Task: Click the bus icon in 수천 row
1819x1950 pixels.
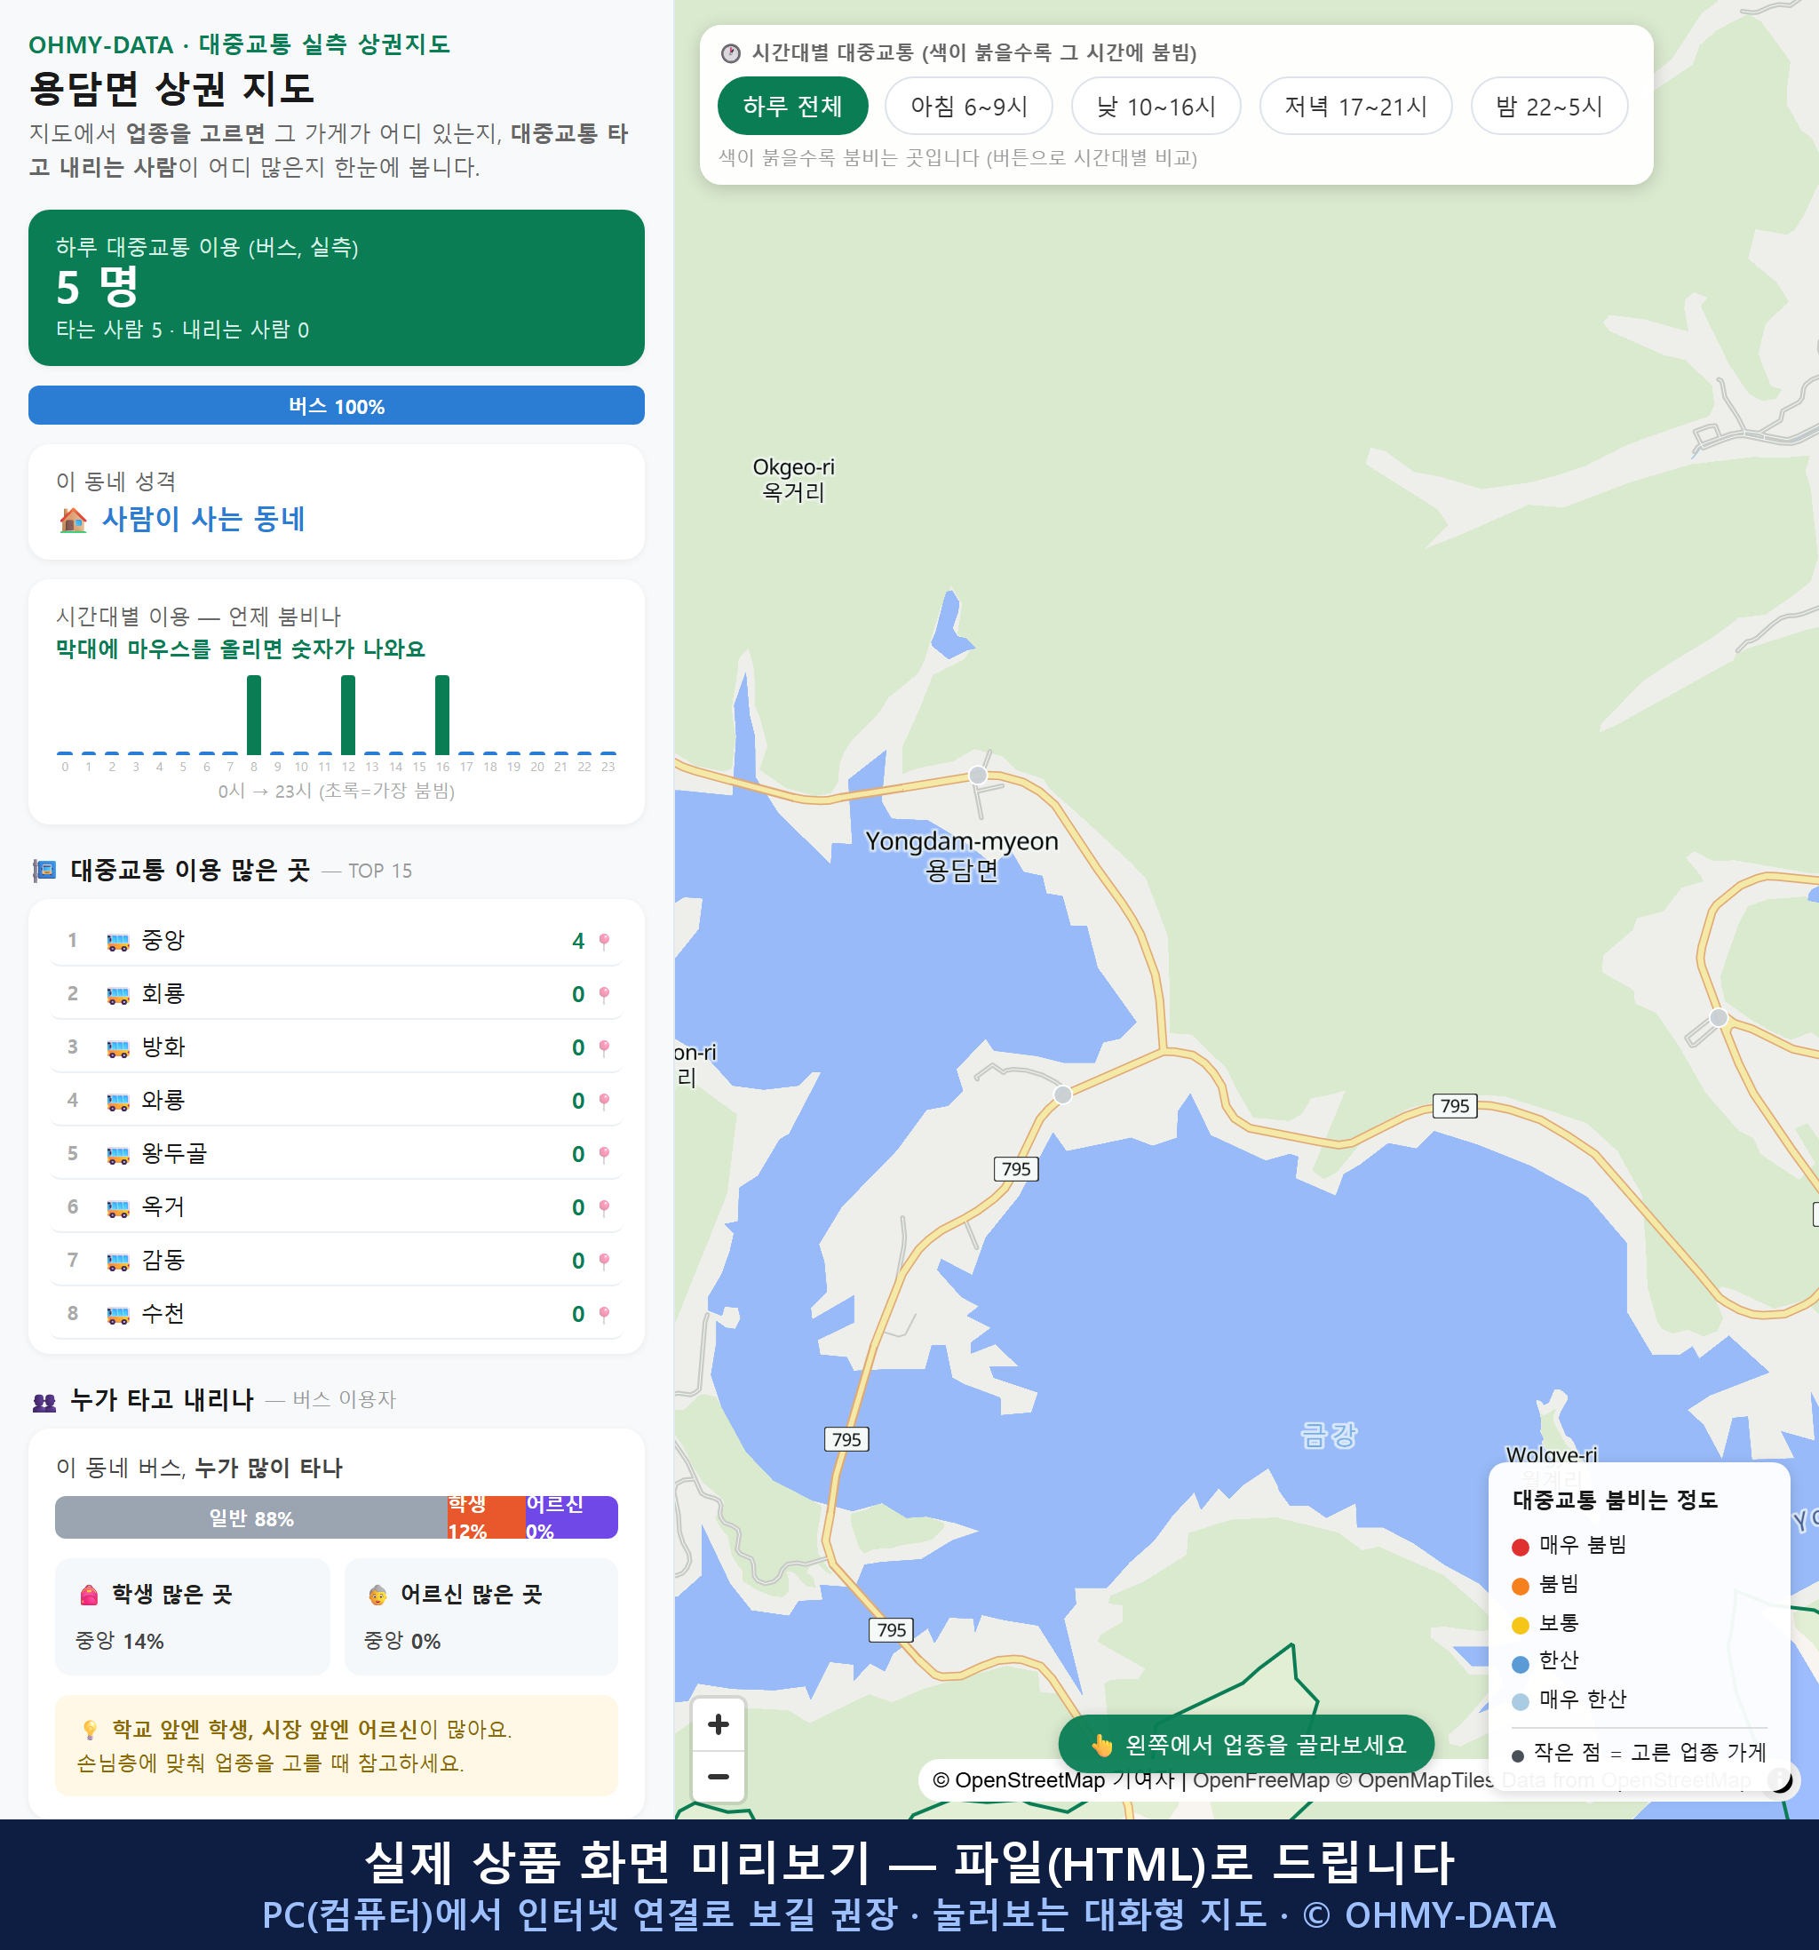Action: point(117,1316)
